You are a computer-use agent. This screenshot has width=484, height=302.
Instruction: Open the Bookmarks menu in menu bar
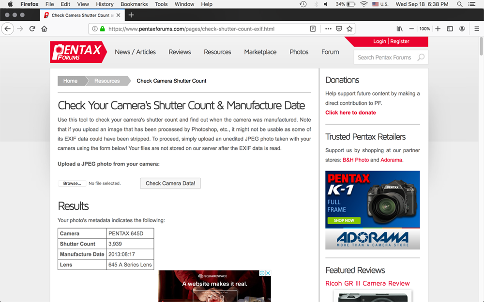coord(134,4)
